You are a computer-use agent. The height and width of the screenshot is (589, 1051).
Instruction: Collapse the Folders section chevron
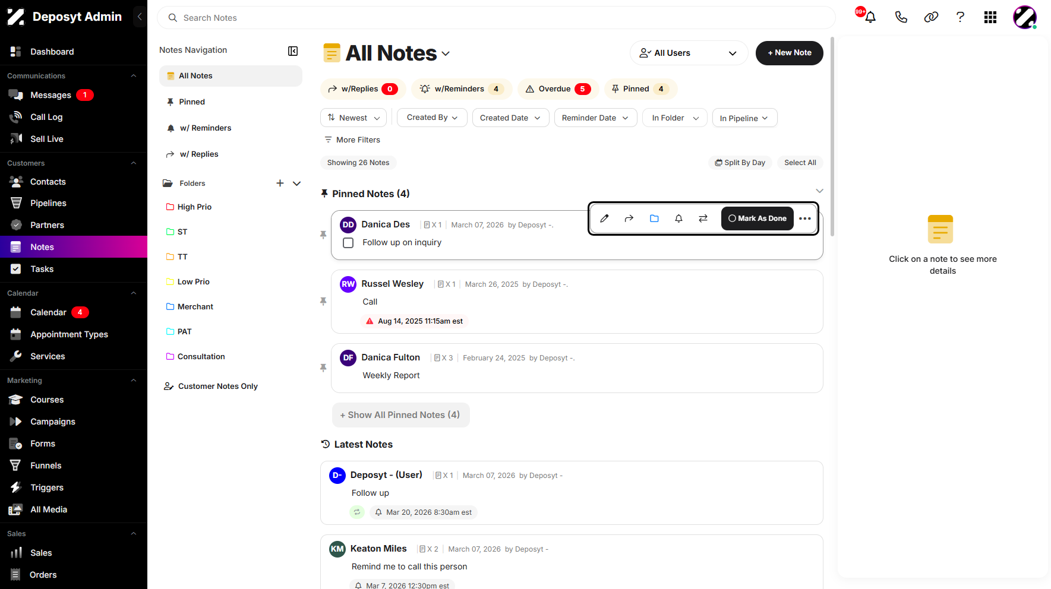click(296, 183)
